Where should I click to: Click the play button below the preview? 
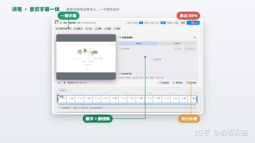coord(65,83)
